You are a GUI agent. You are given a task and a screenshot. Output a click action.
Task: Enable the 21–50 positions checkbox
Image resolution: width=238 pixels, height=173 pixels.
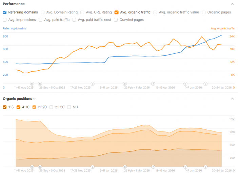(x=51, y=107)
